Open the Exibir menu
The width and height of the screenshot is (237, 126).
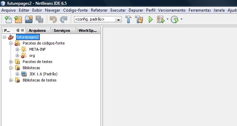(x=37, y=10)
